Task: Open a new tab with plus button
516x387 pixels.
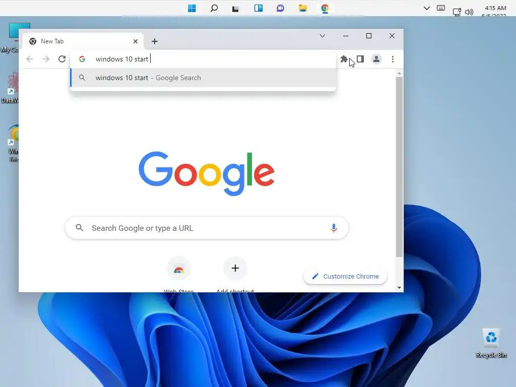Action: click(155, 41)
